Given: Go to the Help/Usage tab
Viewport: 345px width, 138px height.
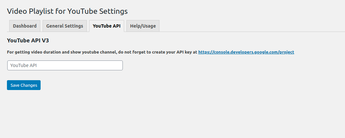Looking at the screenshot, I should (143, 26).
